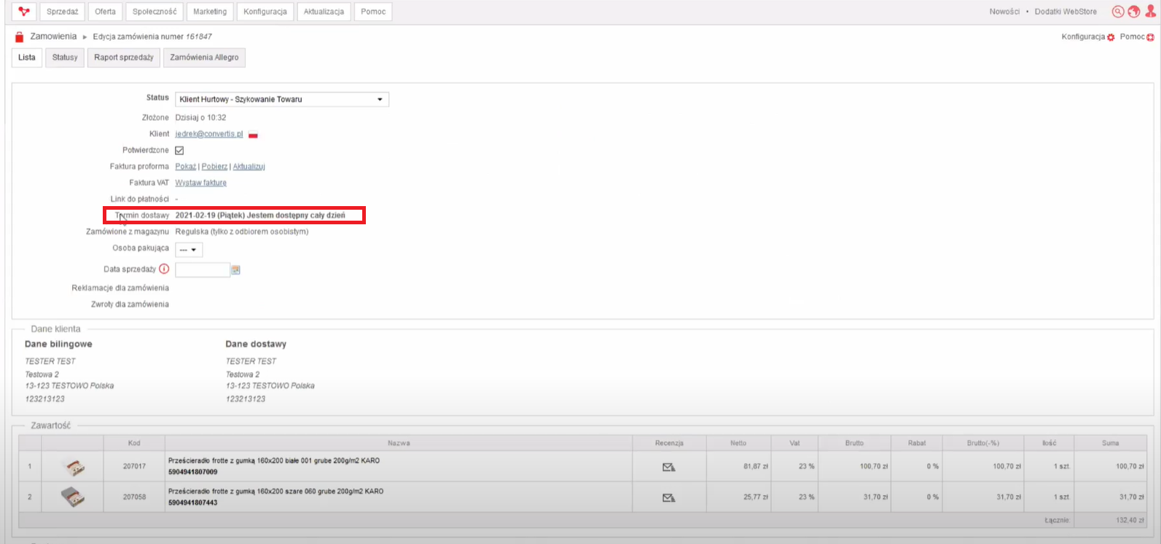This screenshot has width=1161, height=544.
Task: Click the Pobierz proforma invoice link
Action: point(214,167)
